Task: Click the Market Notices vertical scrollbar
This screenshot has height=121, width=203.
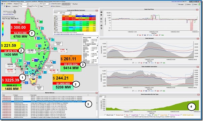Action: pyautogui.click(x=97, y=106)
